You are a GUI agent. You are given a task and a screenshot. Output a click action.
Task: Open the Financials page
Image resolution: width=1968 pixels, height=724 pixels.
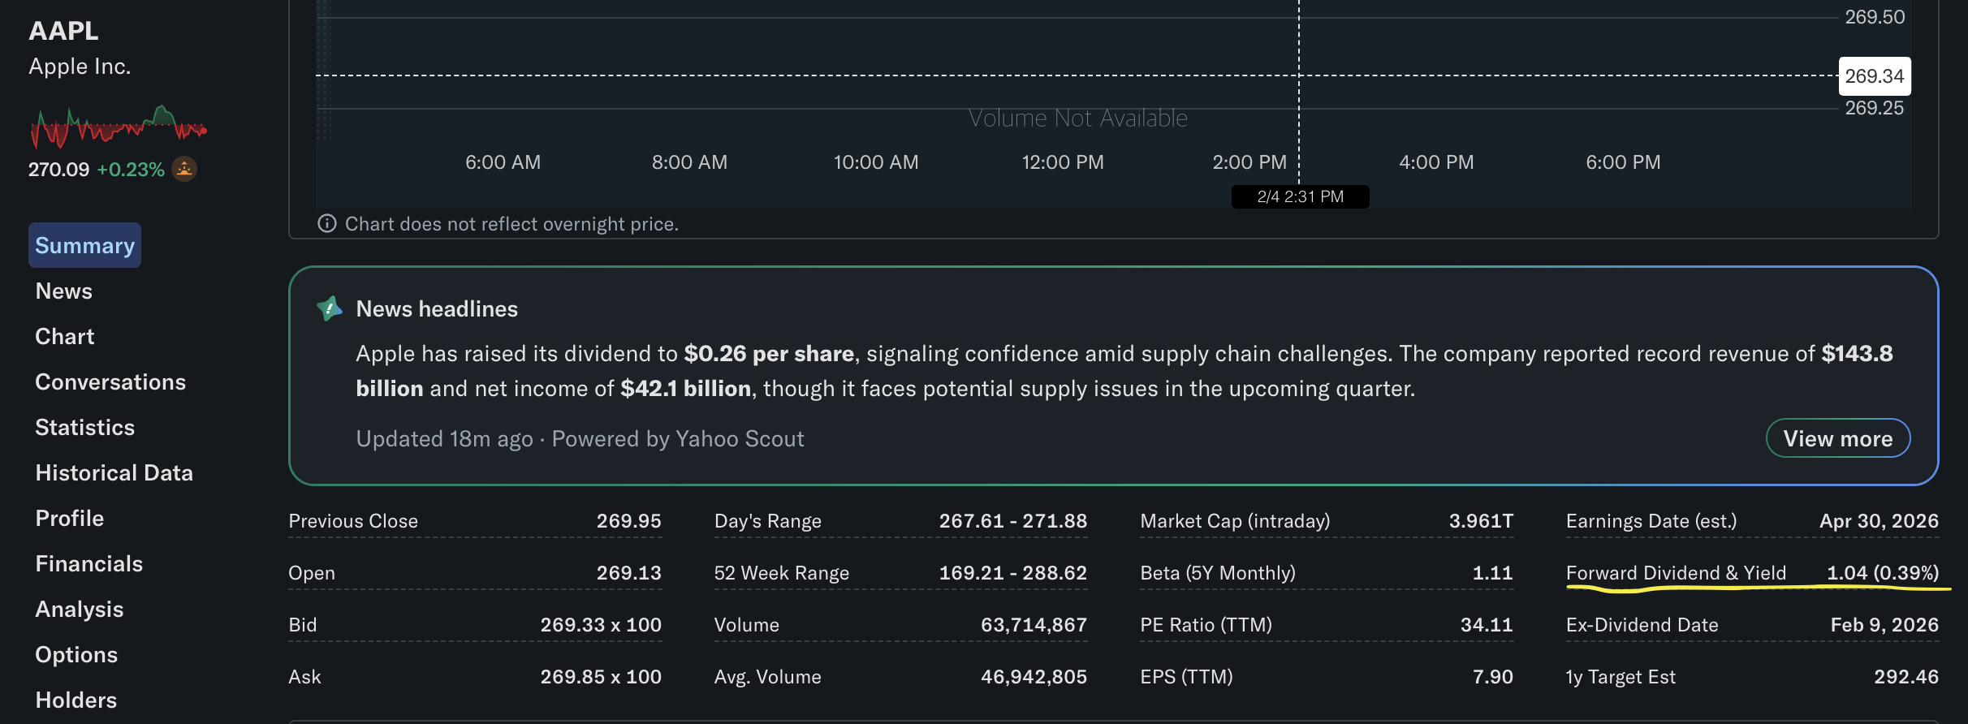pyautogui.click(x=89, y=563)
